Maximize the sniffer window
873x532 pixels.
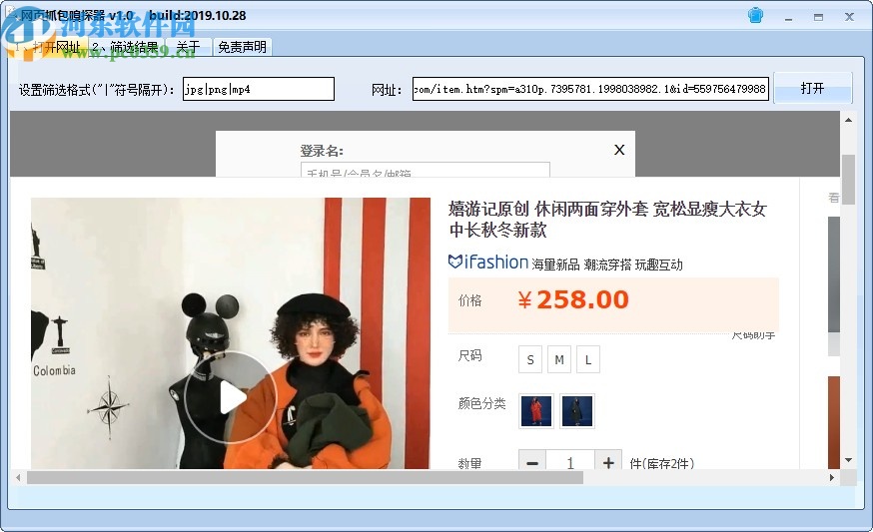click(x=818, y=17)
